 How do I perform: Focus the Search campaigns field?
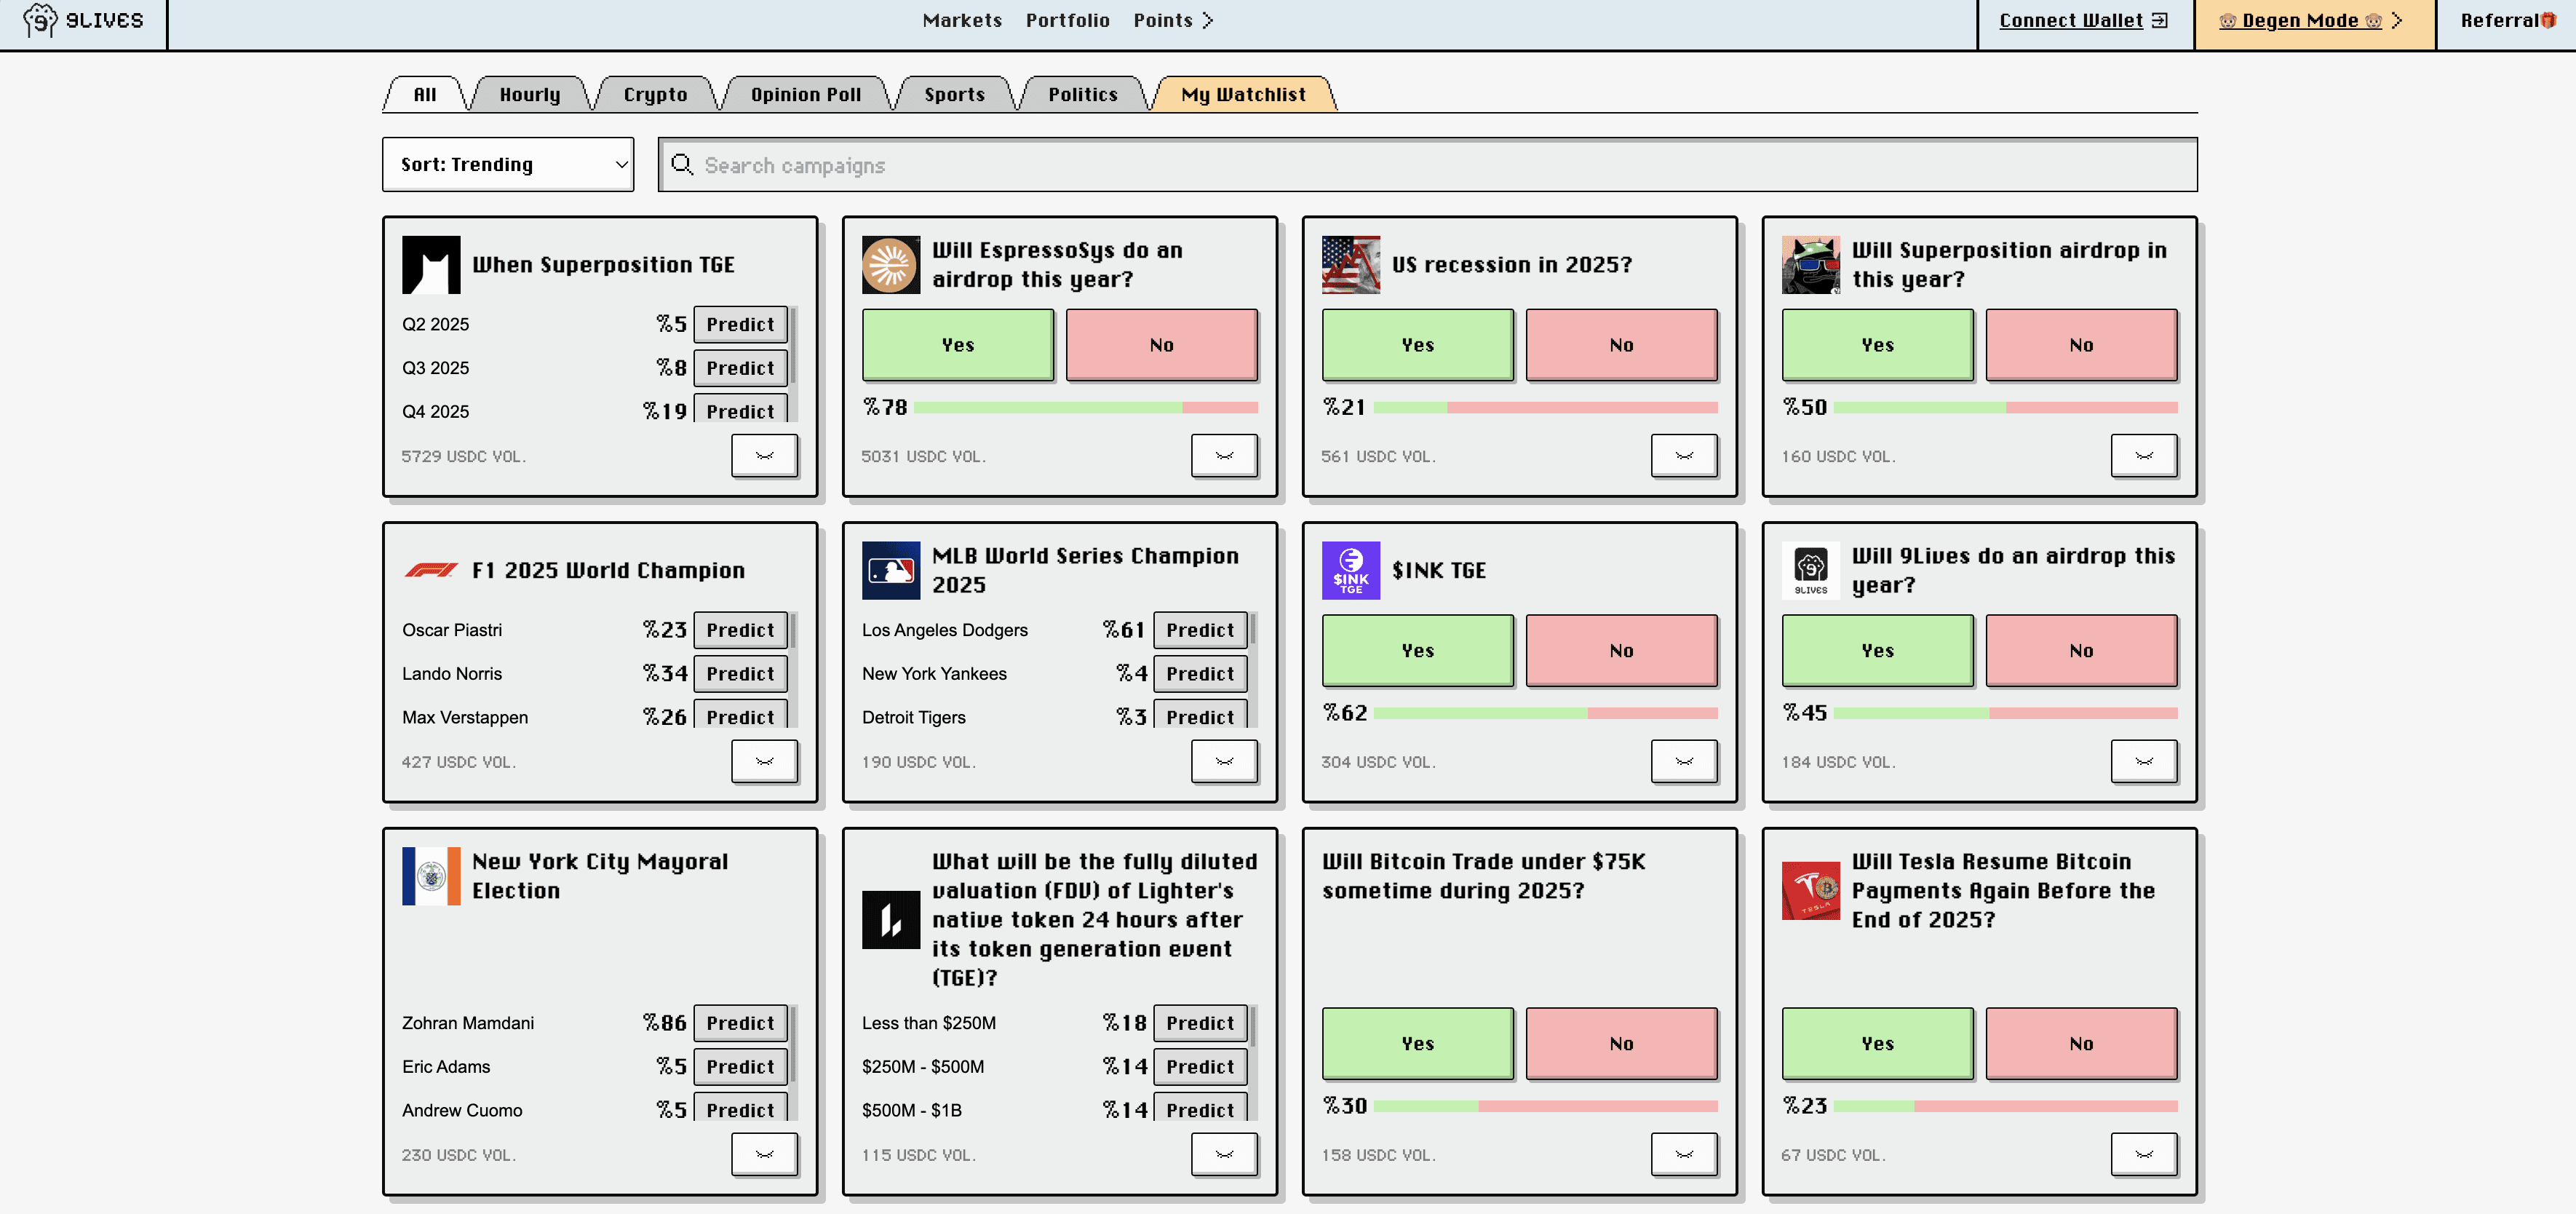coord(1428,164)
